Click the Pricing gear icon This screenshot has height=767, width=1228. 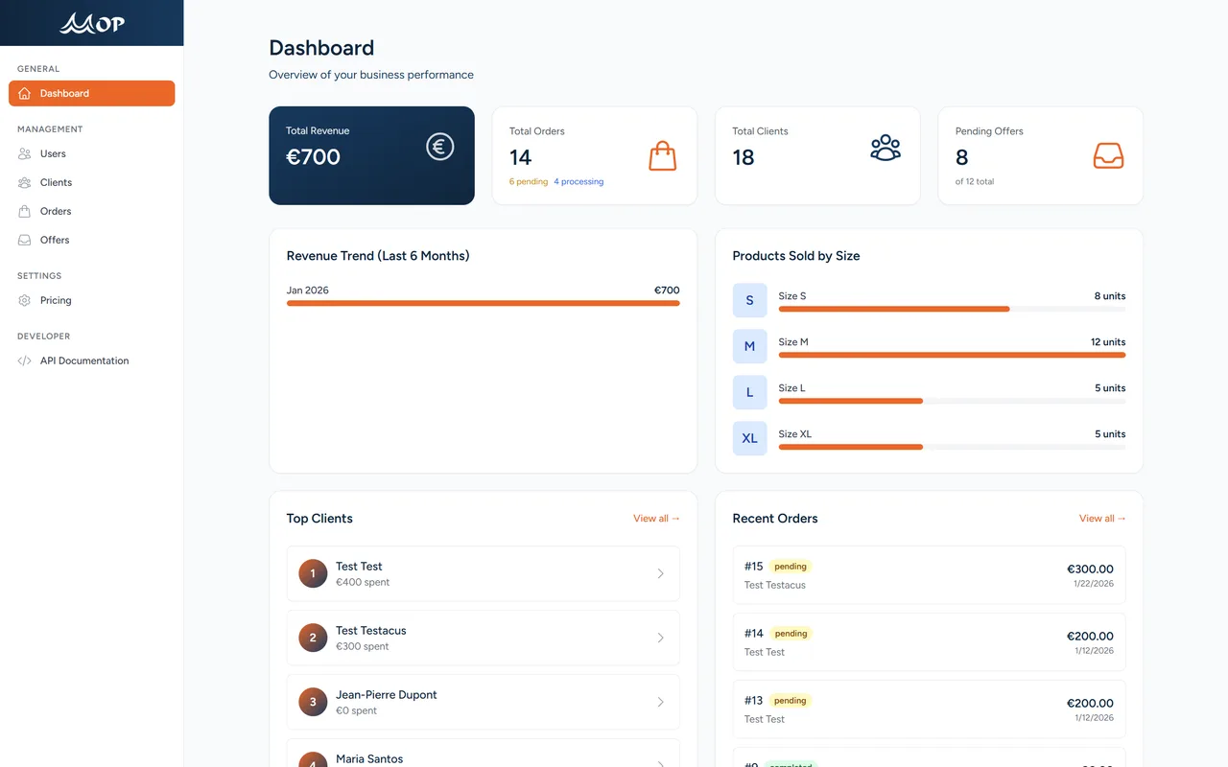tap(25, 300)
